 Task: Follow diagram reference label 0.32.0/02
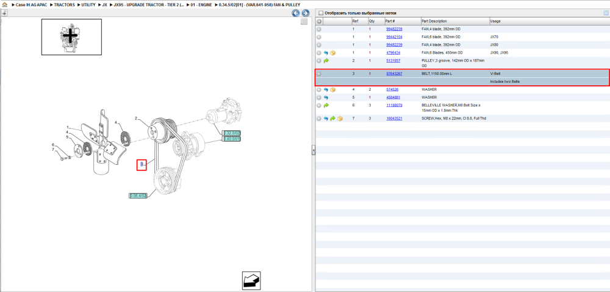pyautogui.click(x=231, y=133)
